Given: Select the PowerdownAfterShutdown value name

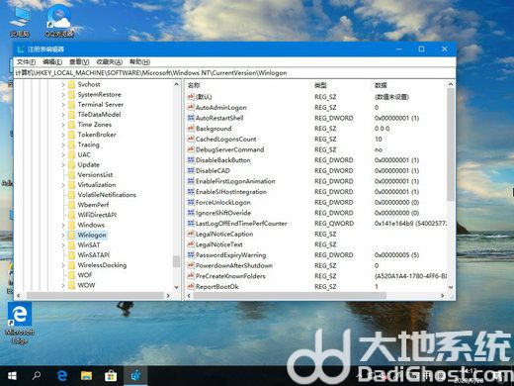Looking at the screenshot, I should point(234,265).
